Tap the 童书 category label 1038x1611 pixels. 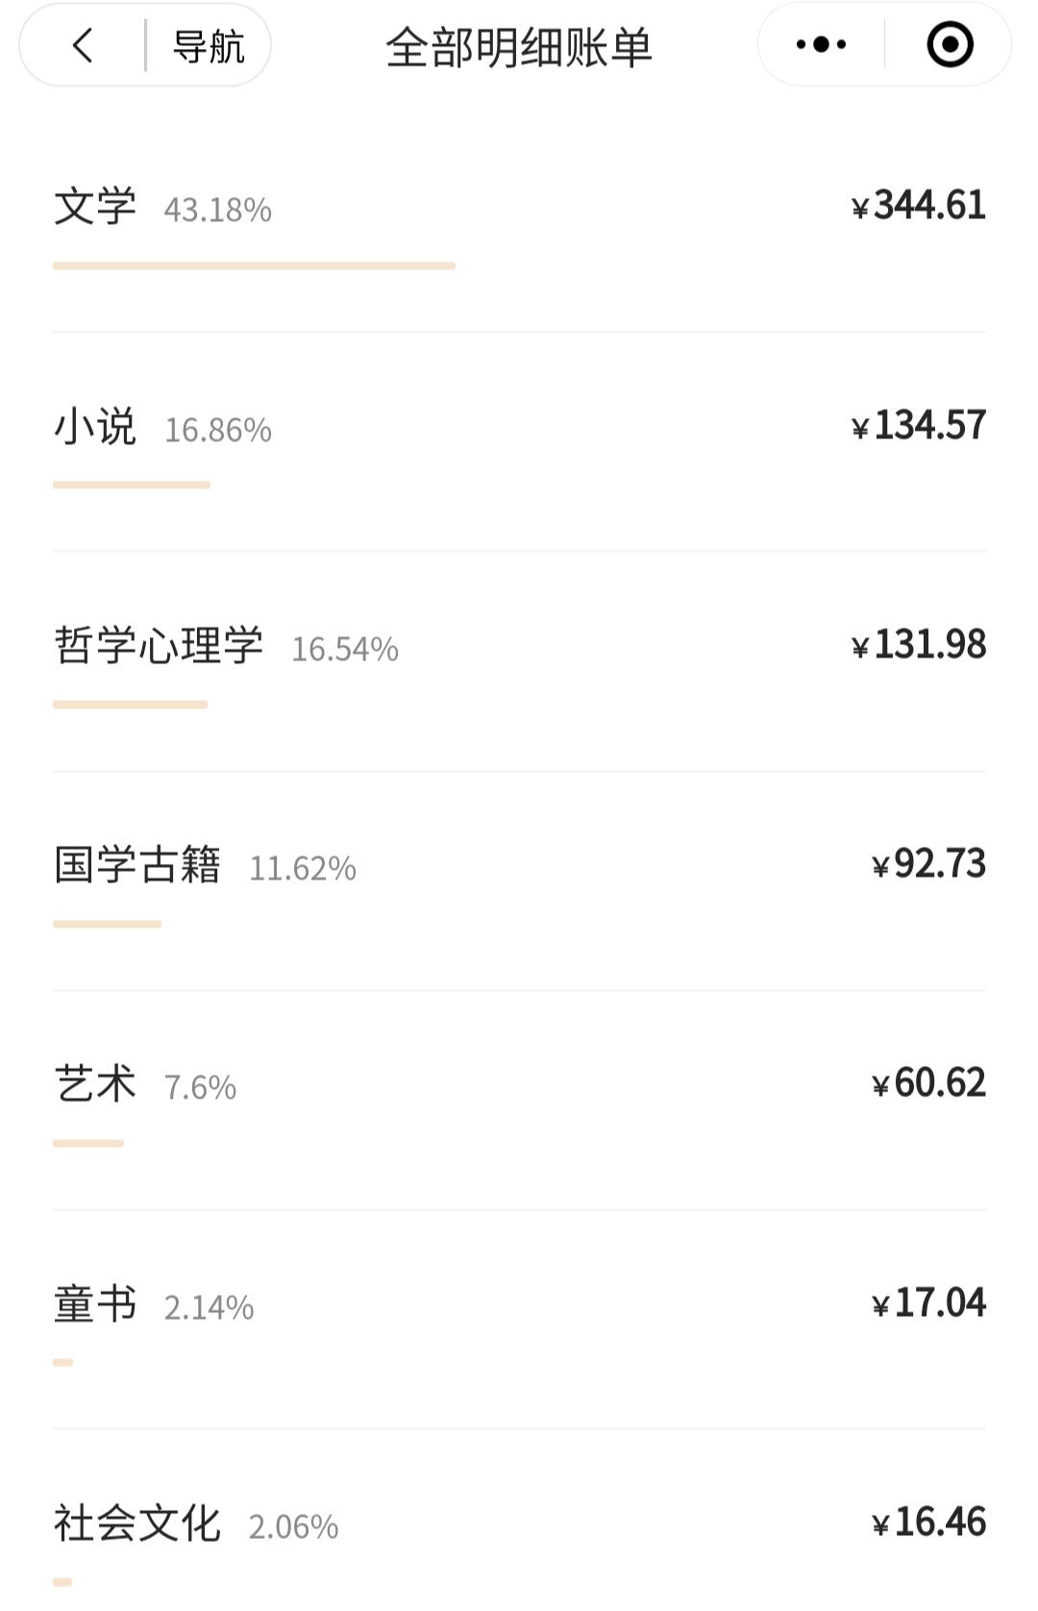[x=95, y=1304]
